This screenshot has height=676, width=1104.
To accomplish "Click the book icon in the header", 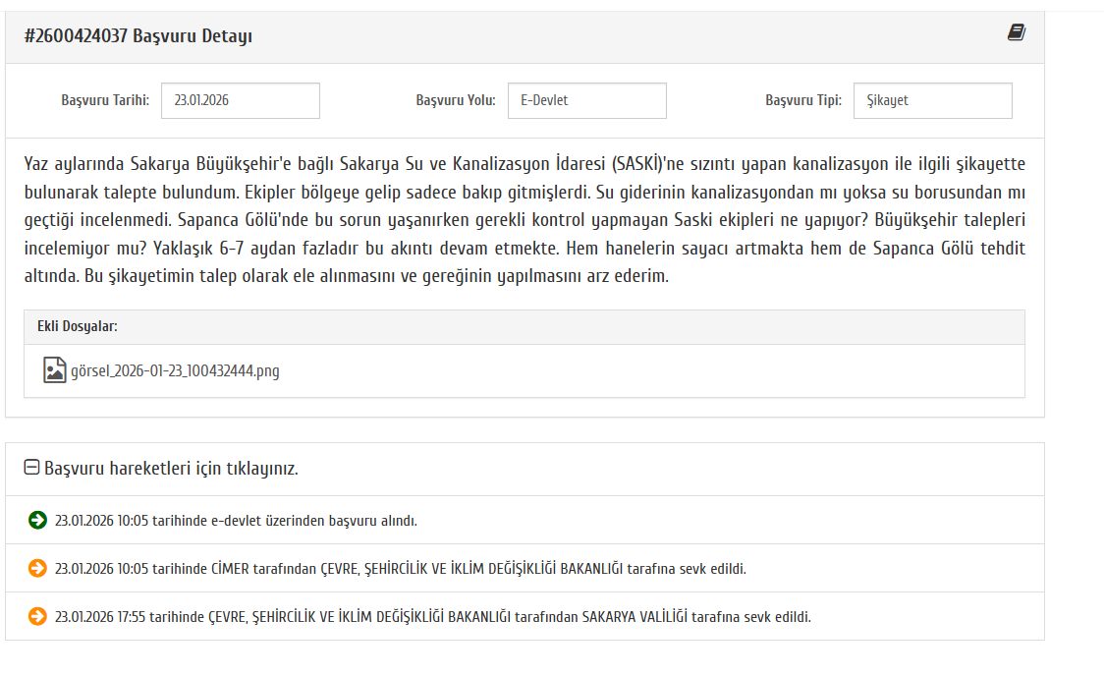I will click(x=1016, y=33).
